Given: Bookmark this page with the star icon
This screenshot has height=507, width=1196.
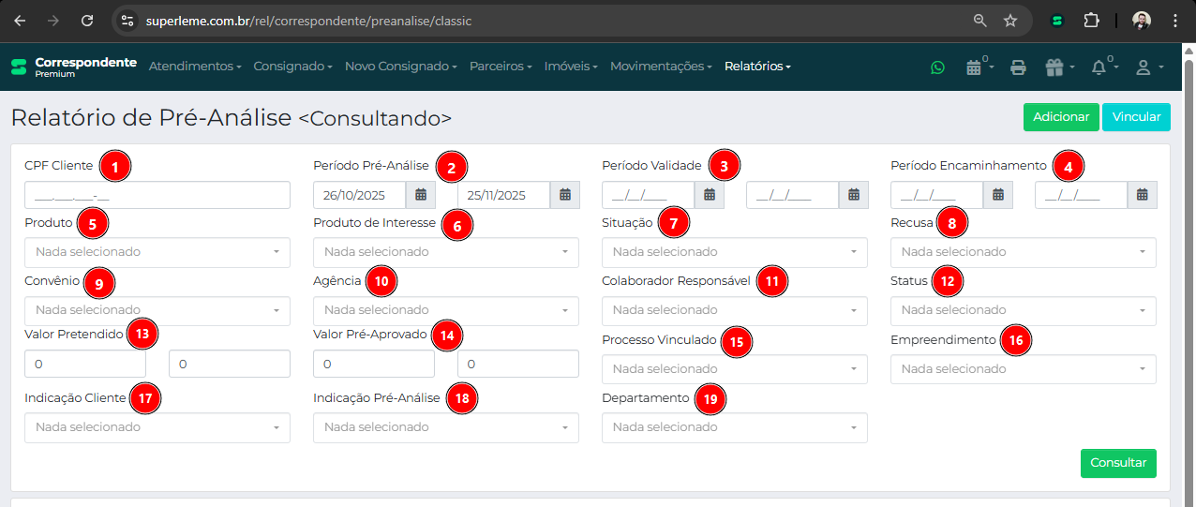Looking at the screenshot, I should 1010,20.
